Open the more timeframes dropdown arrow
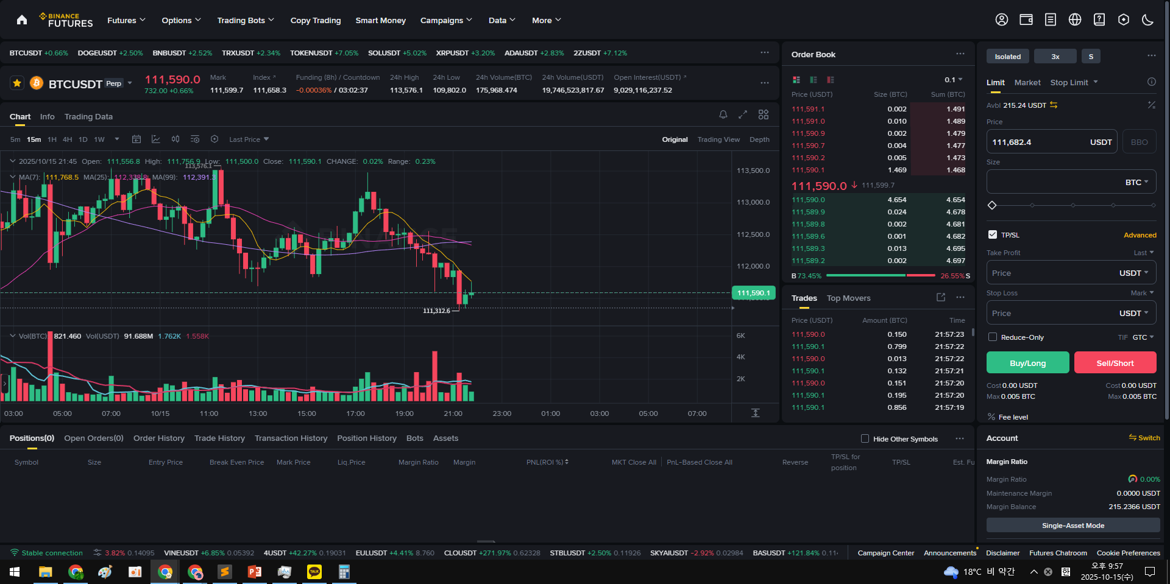The height and width of the screenshot is (584, 1170). click(117, 139)
